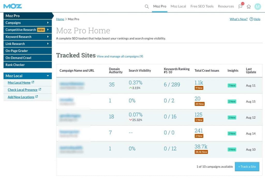Viewport: 265px width, 178px height.
Task: Click the Moz logo
Action: point(12,6)
